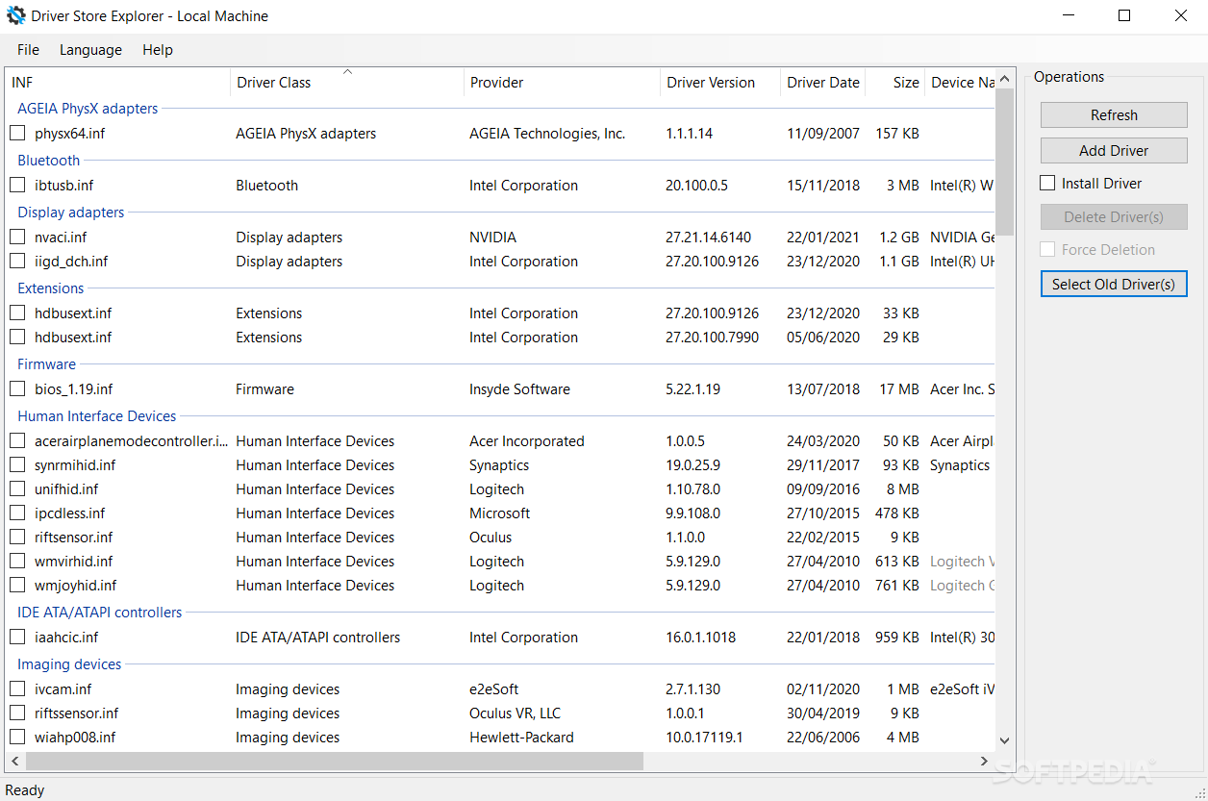The image size is (1208, 801).
Task: Collapse the Firmware group header
Action: tap(46, 364)
